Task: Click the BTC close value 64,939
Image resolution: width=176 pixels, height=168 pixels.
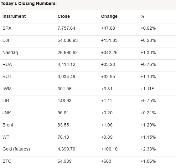Action: pyautogui.click(x=65, y=161)
